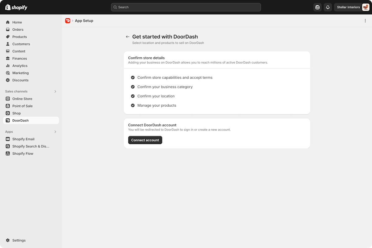Viewport: 372px width, 248px height.
Task: Expand the Apps section chevron
Action: [x=55, y=132]
